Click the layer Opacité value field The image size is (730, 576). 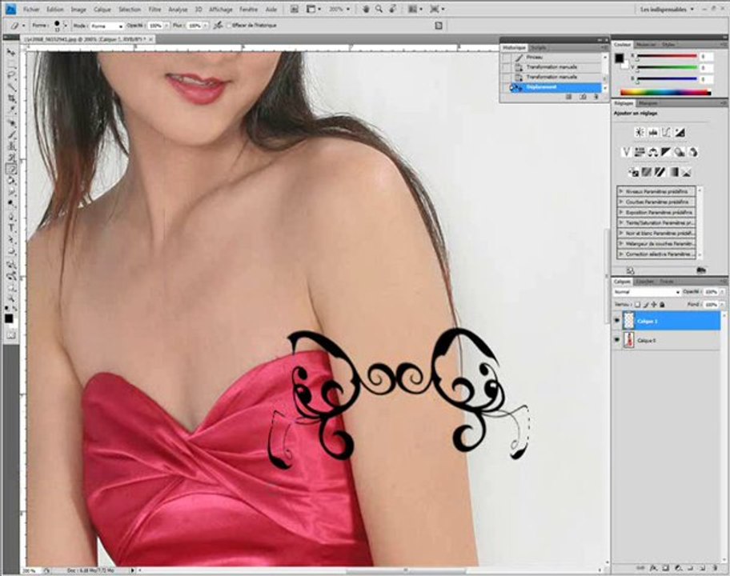711,292
